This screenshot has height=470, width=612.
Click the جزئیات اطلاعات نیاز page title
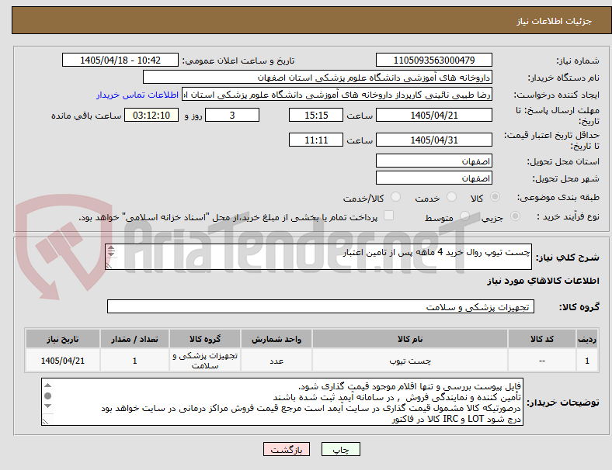[x=555, y=21]
